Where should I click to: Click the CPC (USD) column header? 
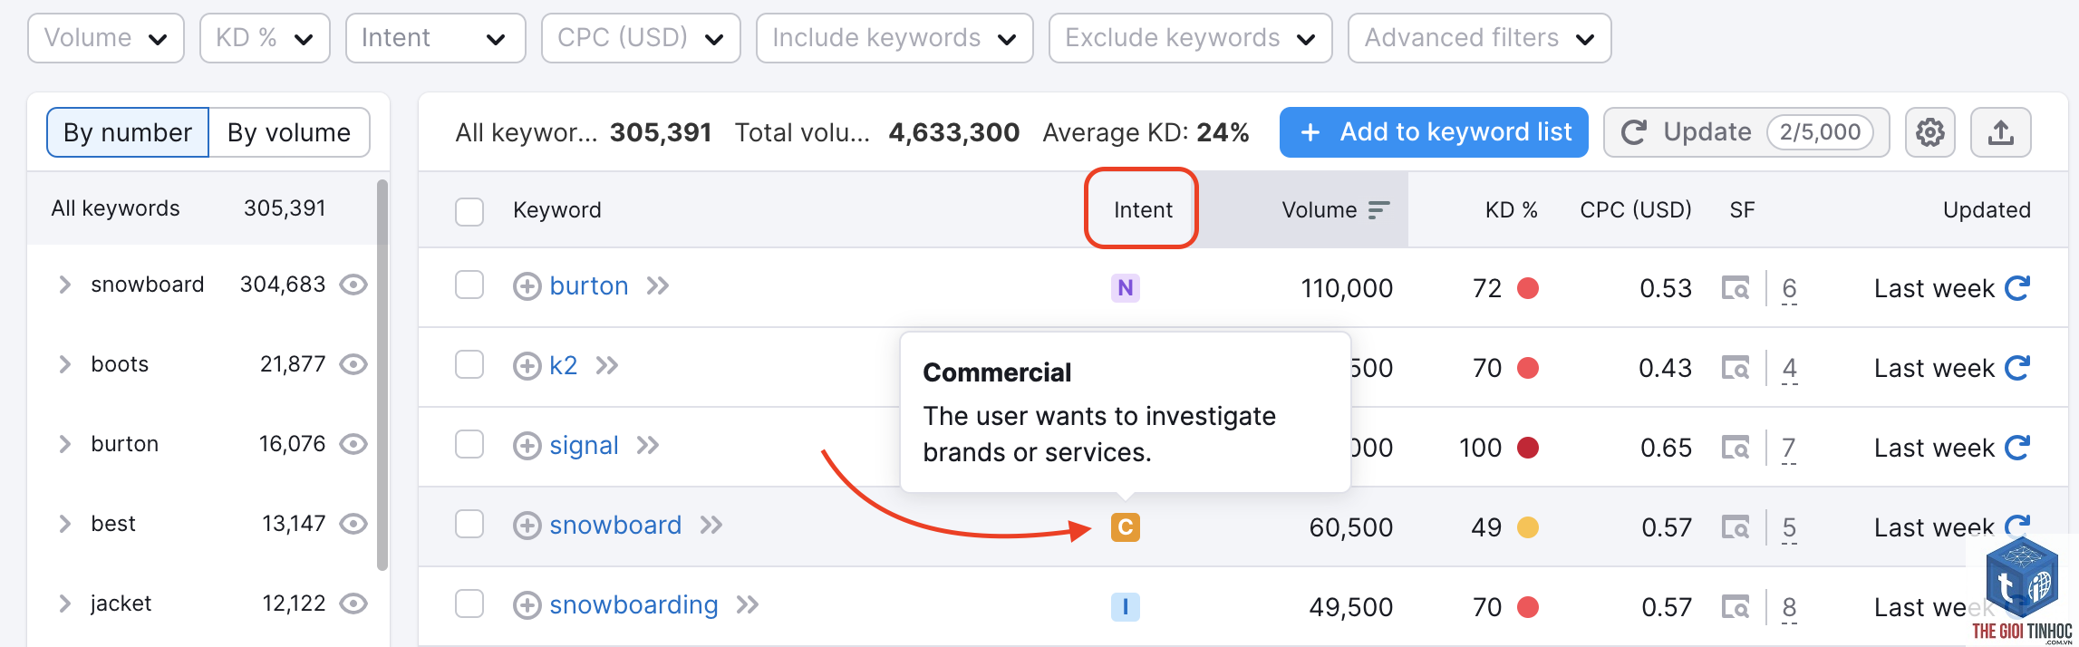click(x=1636, y=210)
